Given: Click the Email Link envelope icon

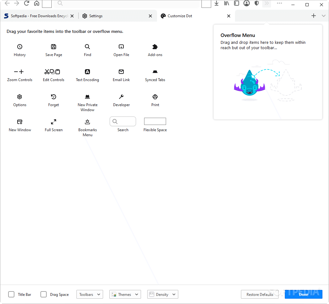Looking at the screenshot, I should coord(121,72).
